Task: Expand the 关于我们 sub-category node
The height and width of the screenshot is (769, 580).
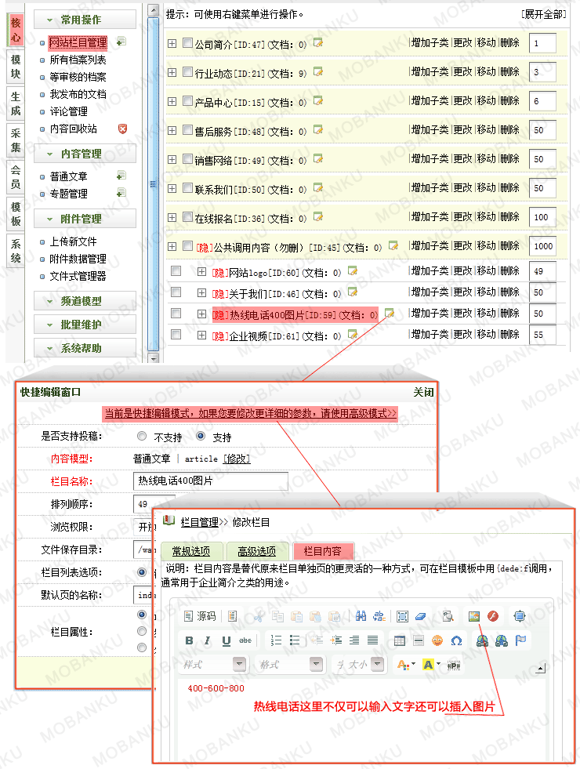Action: [201, 293]
